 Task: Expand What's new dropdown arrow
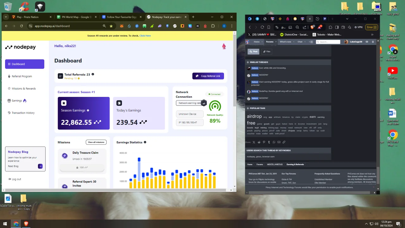point(294,42)
